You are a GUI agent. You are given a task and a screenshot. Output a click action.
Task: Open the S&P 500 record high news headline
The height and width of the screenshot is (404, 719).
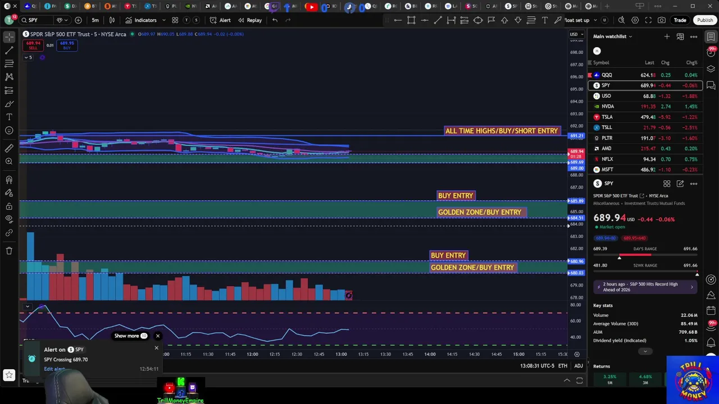(x=645, y=287)
